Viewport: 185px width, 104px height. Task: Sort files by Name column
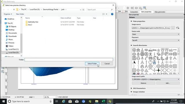pos(27,18)
